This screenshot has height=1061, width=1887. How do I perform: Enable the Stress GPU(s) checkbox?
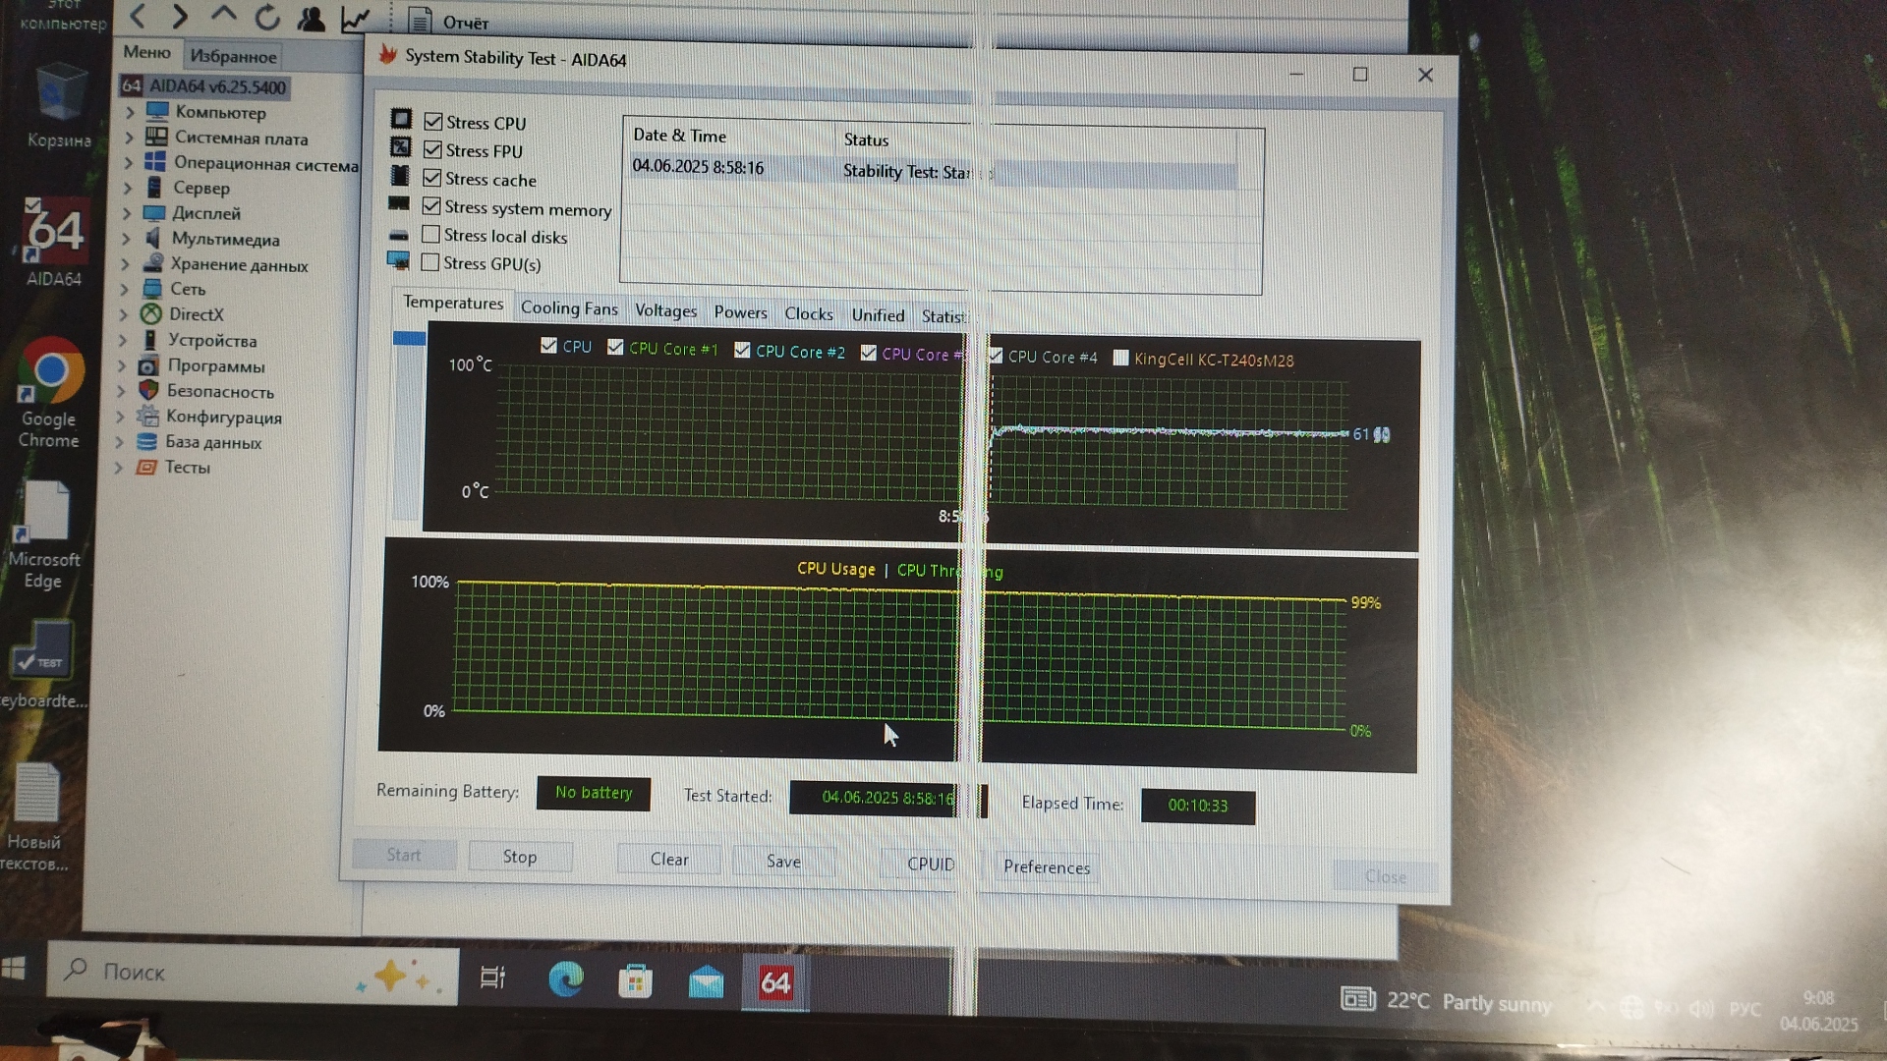pos(429,262)
